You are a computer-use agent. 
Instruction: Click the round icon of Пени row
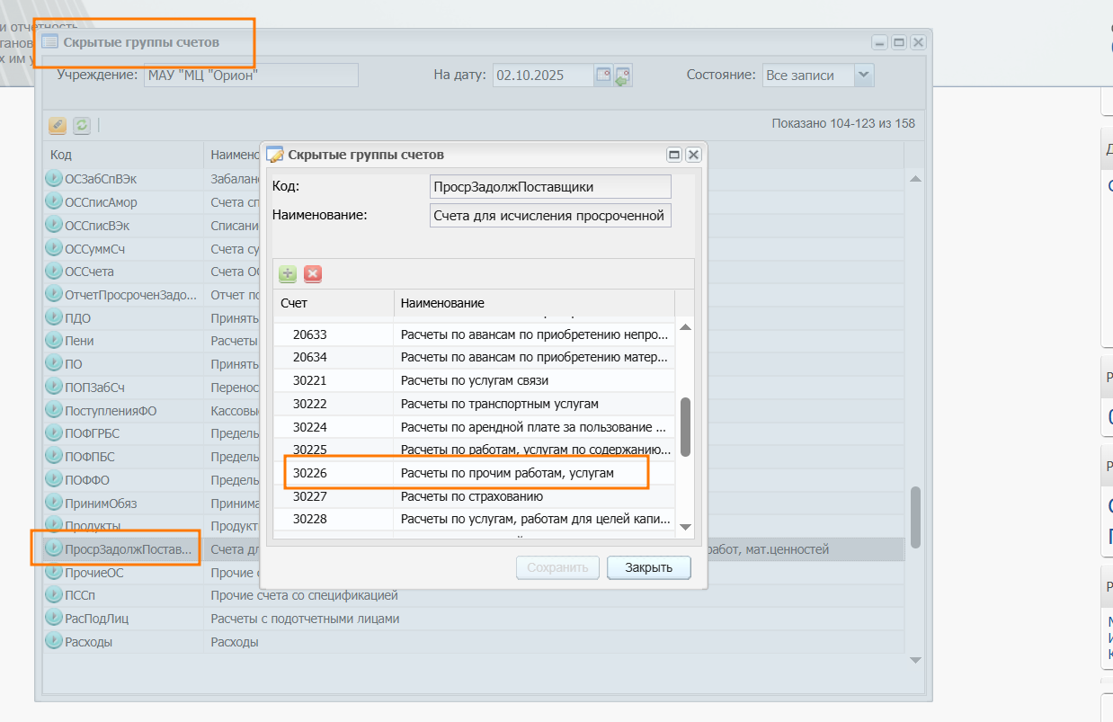point(54,341)
